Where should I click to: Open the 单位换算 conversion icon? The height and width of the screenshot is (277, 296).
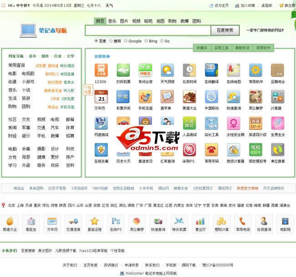[x=277, y=149]
